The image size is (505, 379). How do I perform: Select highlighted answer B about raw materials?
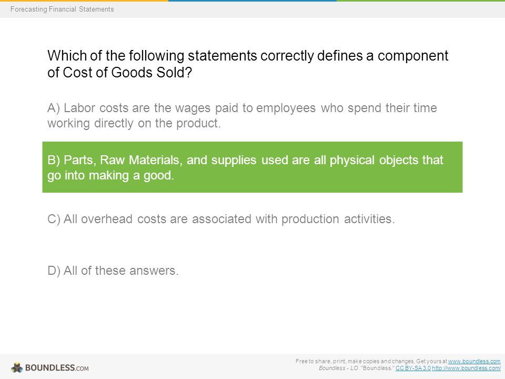(x=252, y=167)
